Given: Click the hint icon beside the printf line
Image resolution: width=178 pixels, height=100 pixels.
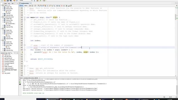Looking at the screenshot, I should [22, 52].
